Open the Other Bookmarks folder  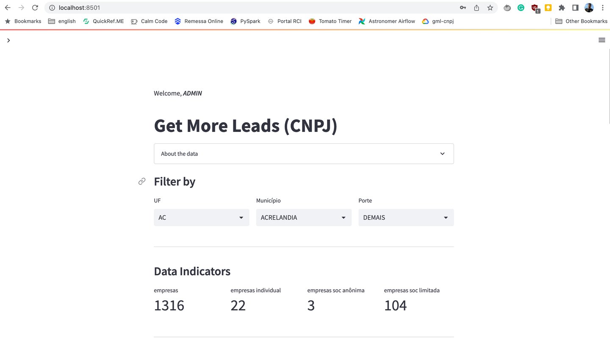pyautogui.click(x=581, y=21)
